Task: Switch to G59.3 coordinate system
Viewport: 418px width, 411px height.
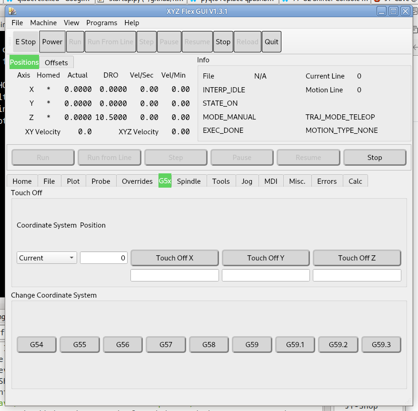Action: point(381,345)
